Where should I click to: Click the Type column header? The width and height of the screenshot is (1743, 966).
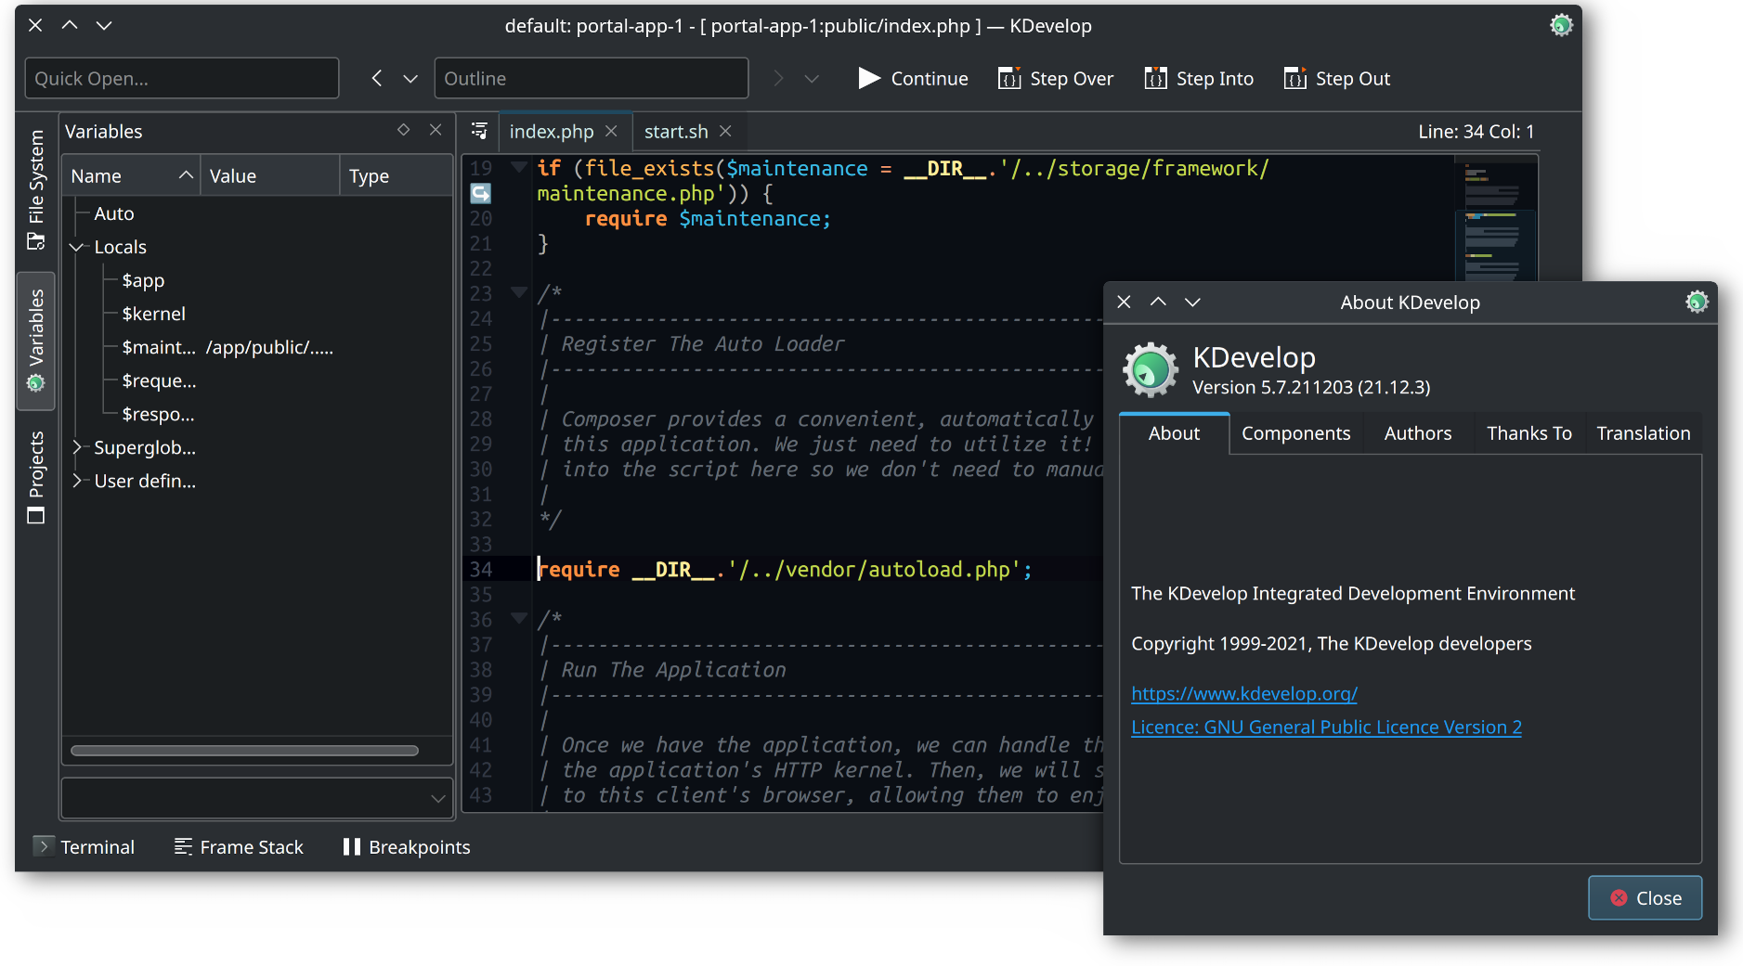tap(397, 175)
